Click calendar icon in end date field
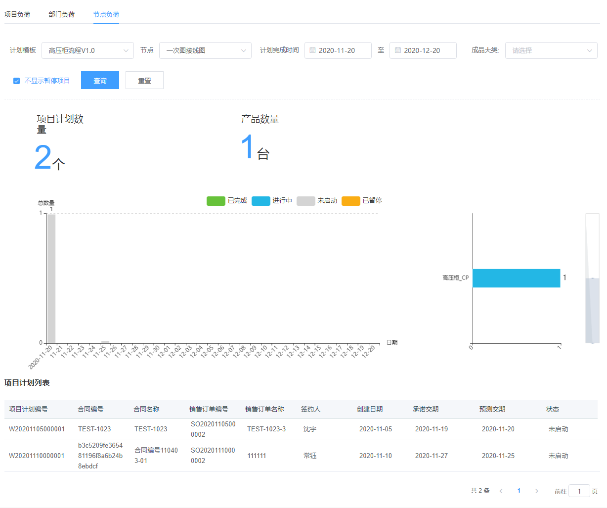The height and width of the screenshot is (508, 607). pos(398,50)
